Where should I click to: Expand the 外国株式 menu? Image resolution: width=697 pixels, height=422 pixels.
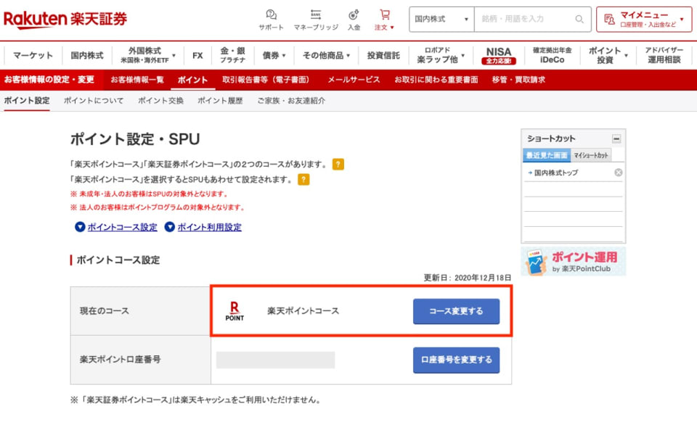(x=148, y=55)
